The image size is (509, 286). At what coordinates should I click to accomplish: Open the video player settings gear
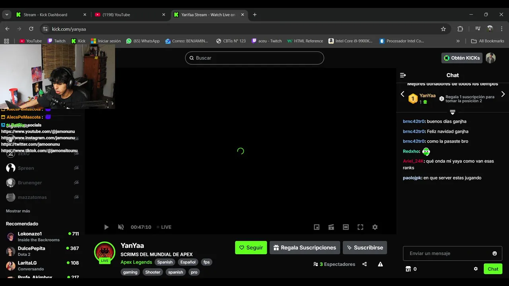375,227
